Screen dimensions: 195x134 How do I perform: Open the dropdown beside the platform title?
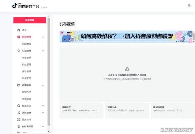click(44, 7)
